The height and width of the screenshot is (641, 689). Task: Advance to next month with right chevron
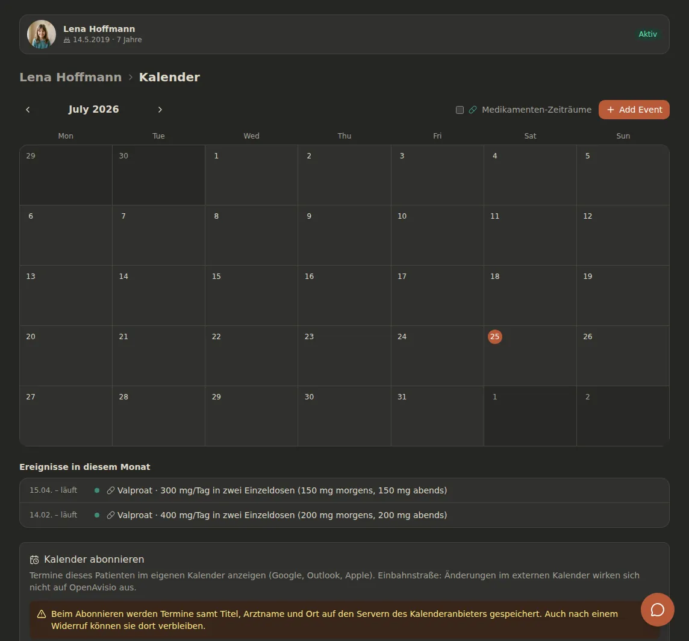point(160,110)
